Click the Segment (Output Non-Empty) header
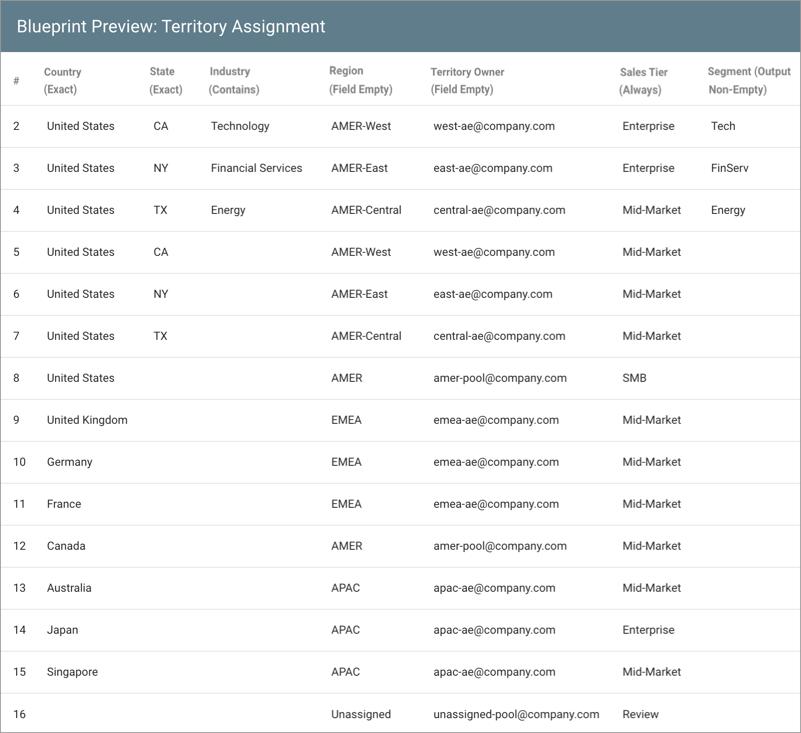The image size is (801, 733). (x=749, y=80)
